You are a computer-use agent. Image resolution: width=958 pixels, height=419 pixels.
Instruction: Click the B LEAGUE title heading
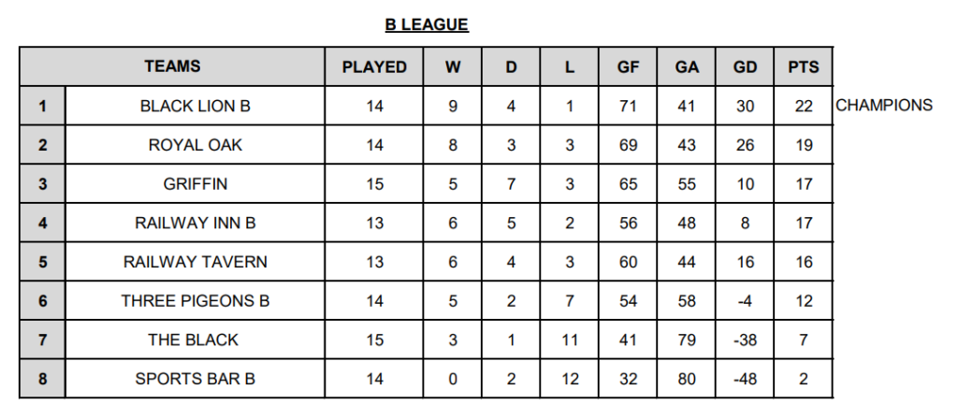(x=427, y=25)
